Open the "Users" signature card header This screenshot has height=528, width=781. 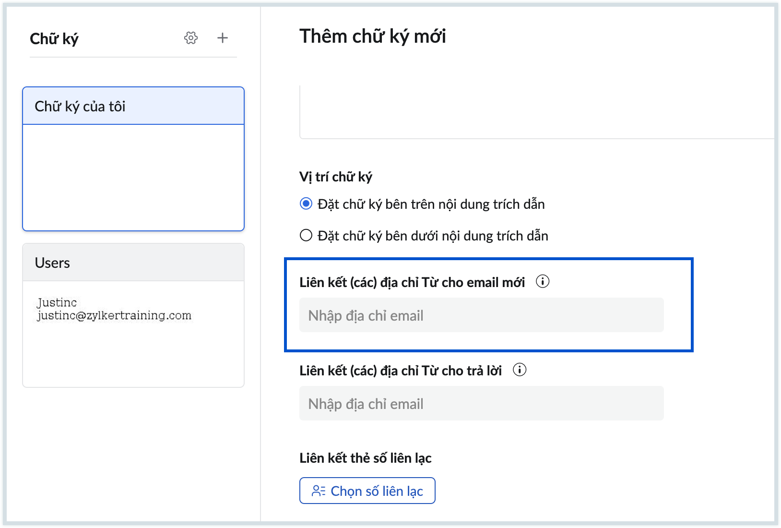(x=133, y=263)
